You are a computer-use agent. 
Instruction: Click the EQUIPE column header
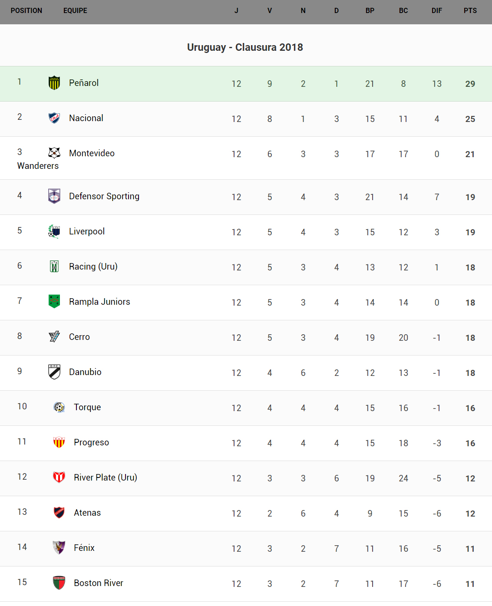pos(75,10)
